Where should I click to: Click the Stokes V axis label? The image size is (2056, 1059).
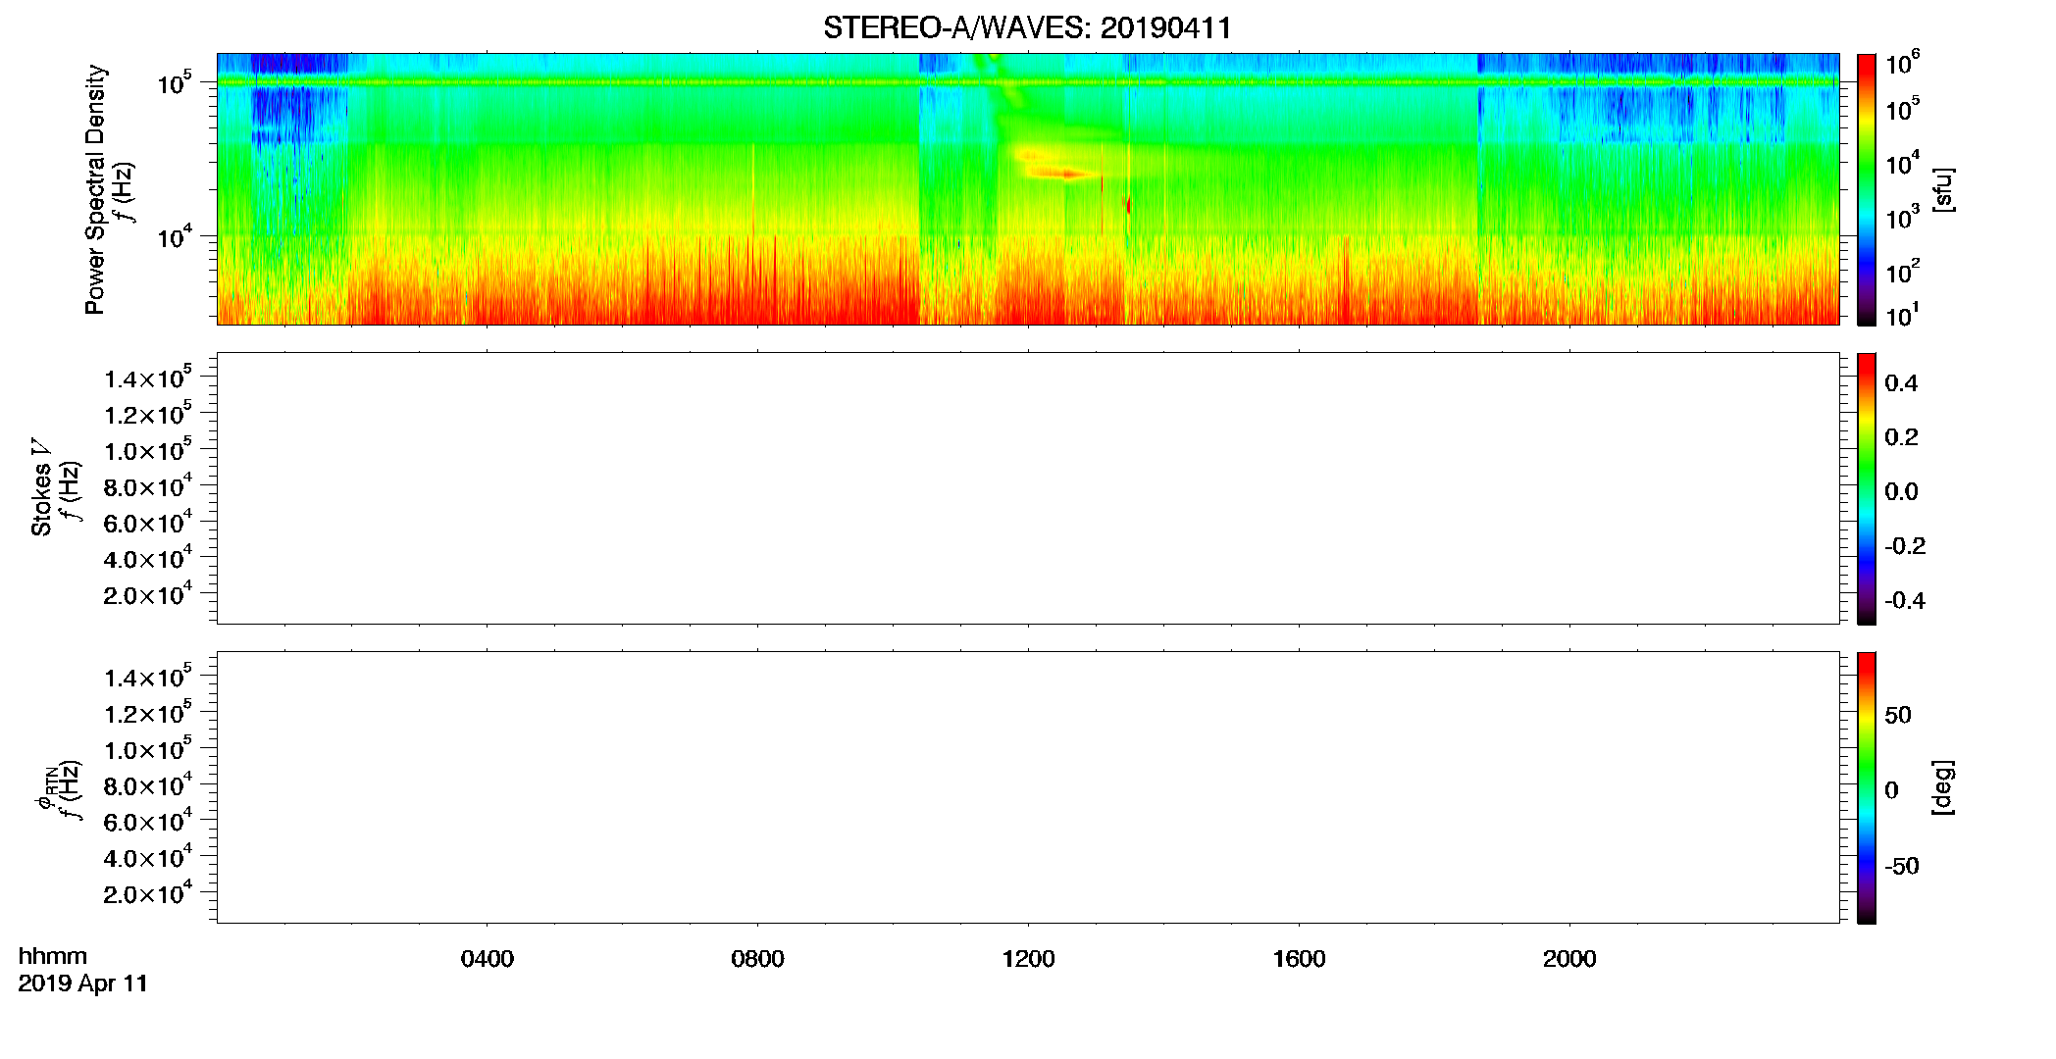(41, 487)
